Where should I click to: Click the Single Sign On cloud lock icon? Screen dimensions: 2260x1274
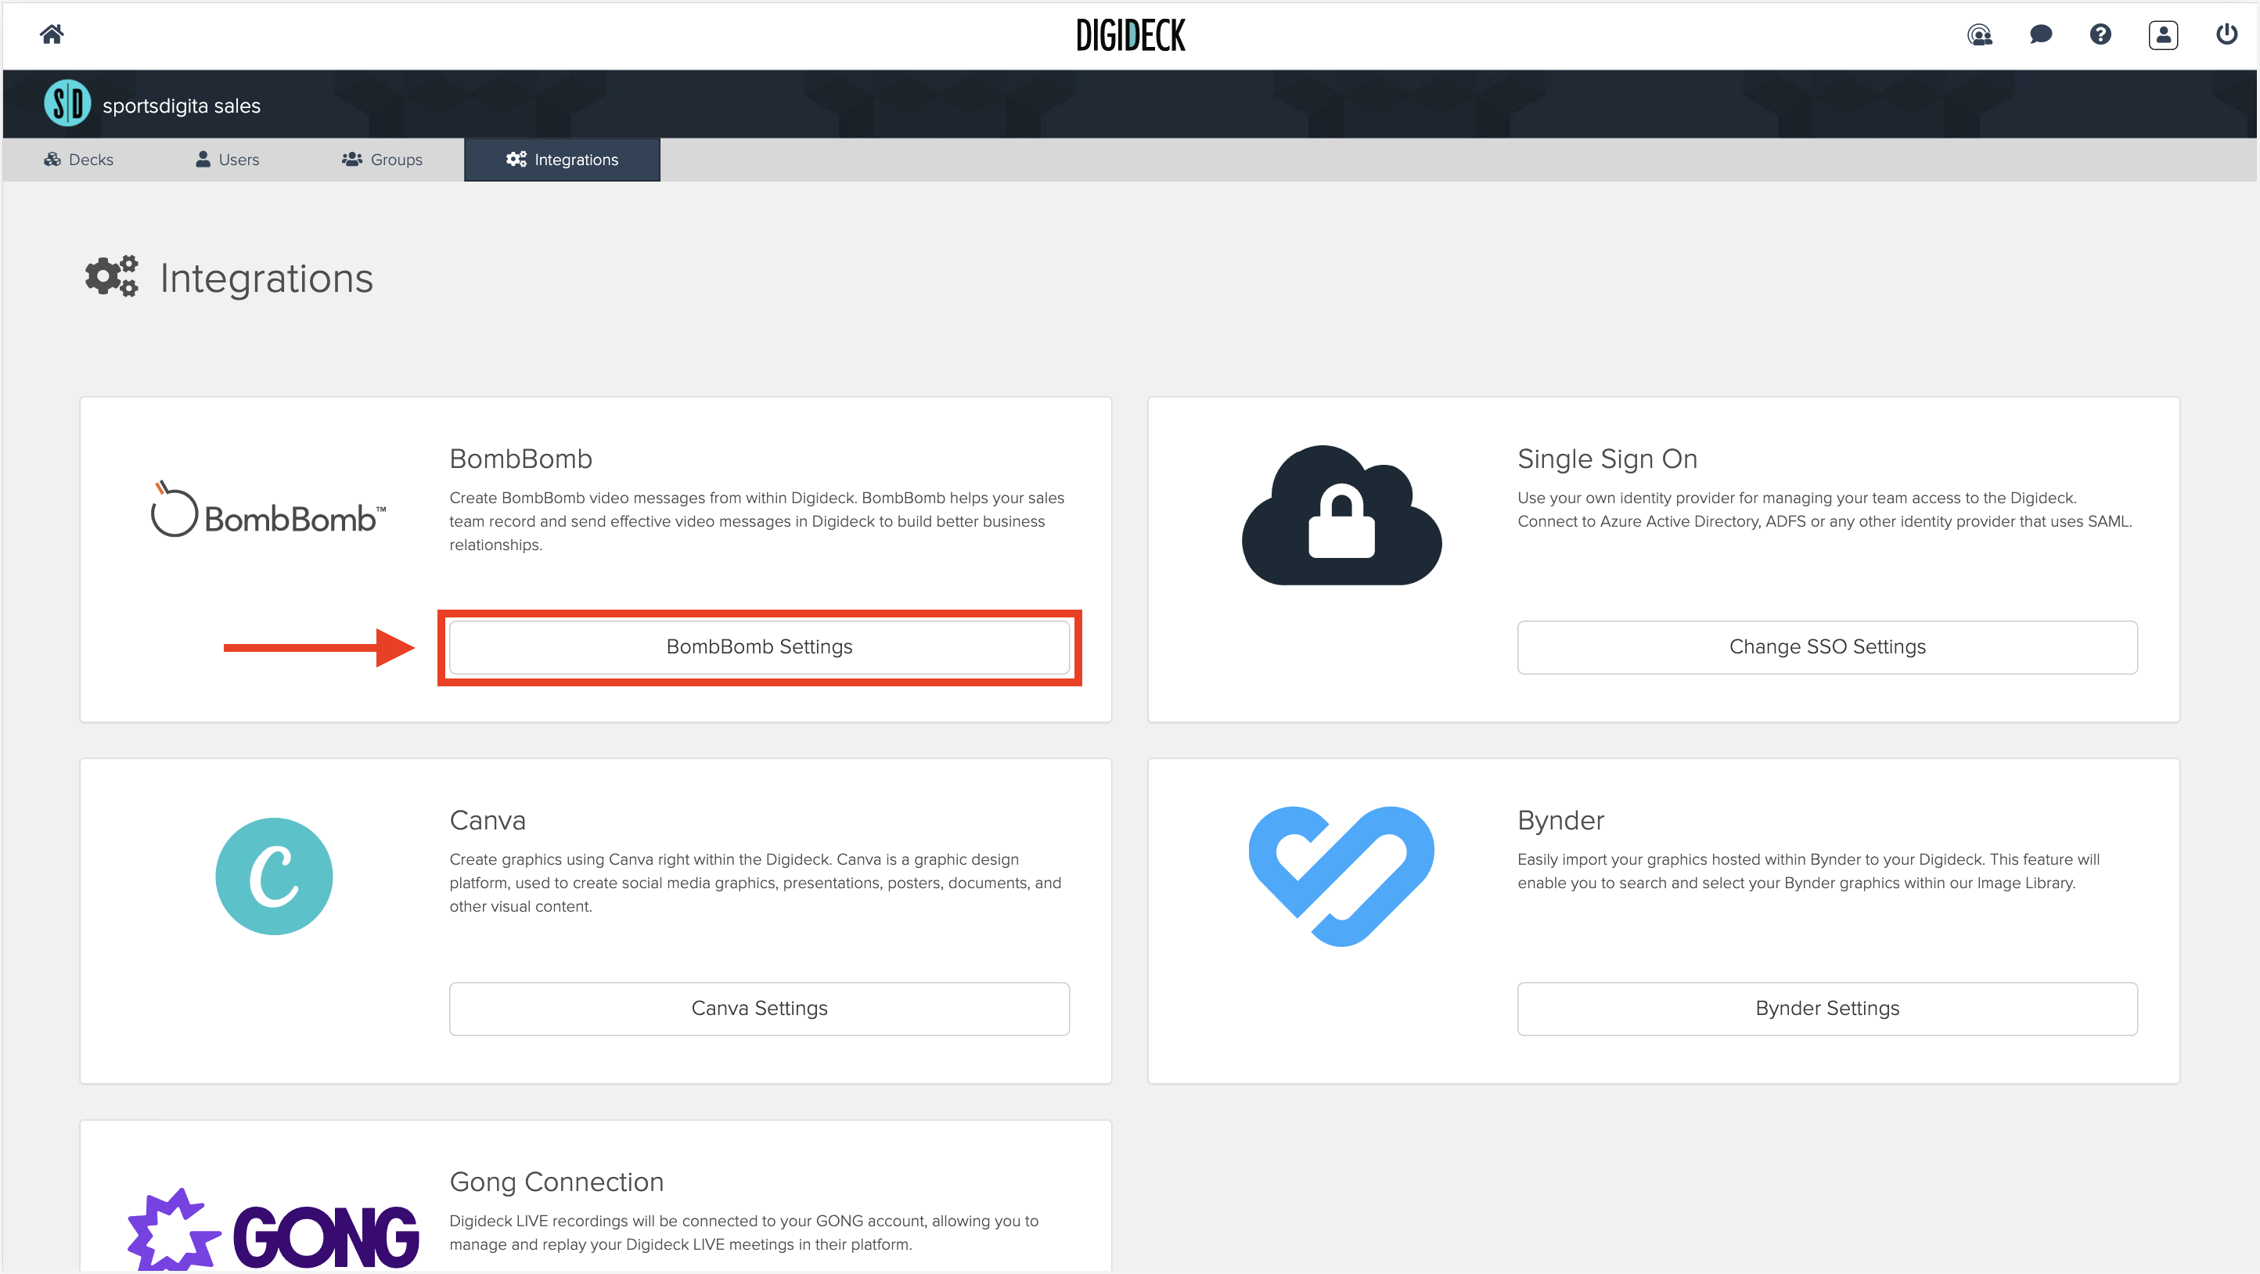[x=1341, y=515]
